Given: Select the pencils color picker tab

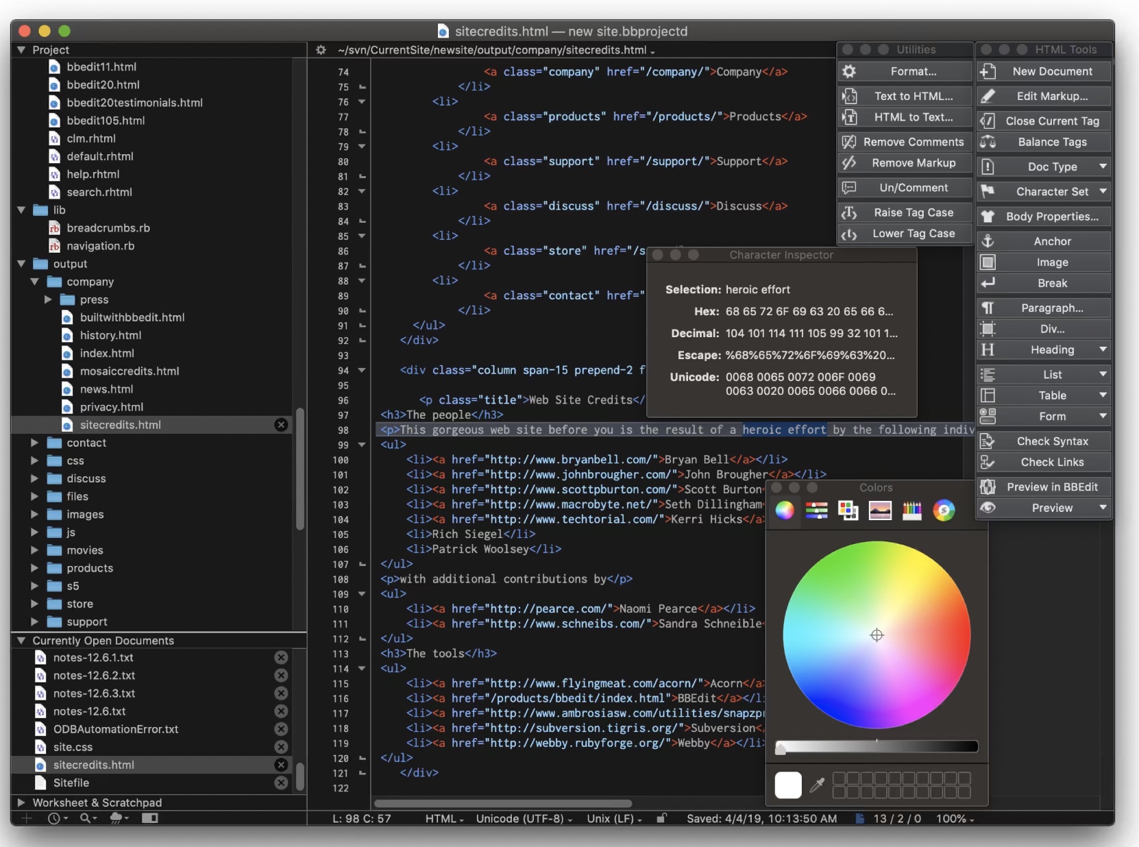Looking at the screenshot, I should coord(911,511).
